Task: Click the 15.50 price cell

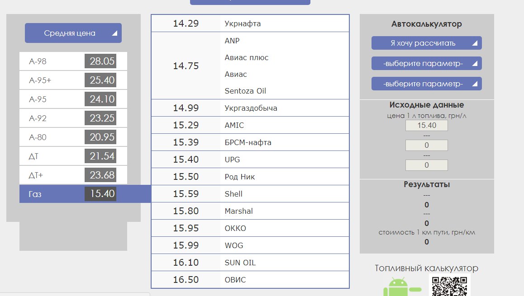Action: click(x=186, y=177)
